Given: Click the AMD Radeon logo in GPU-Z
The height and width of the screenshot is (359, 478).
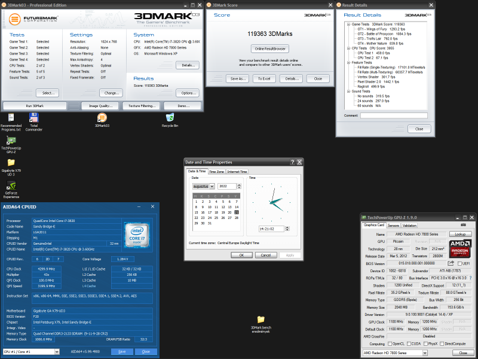Looking at the screenshot, I should 459,249.
